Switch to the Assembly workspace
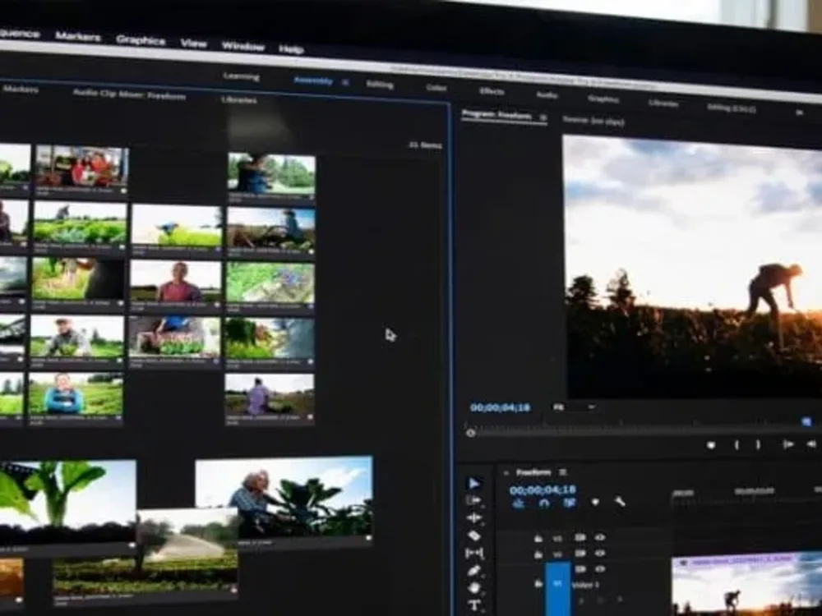 point(313,80)
